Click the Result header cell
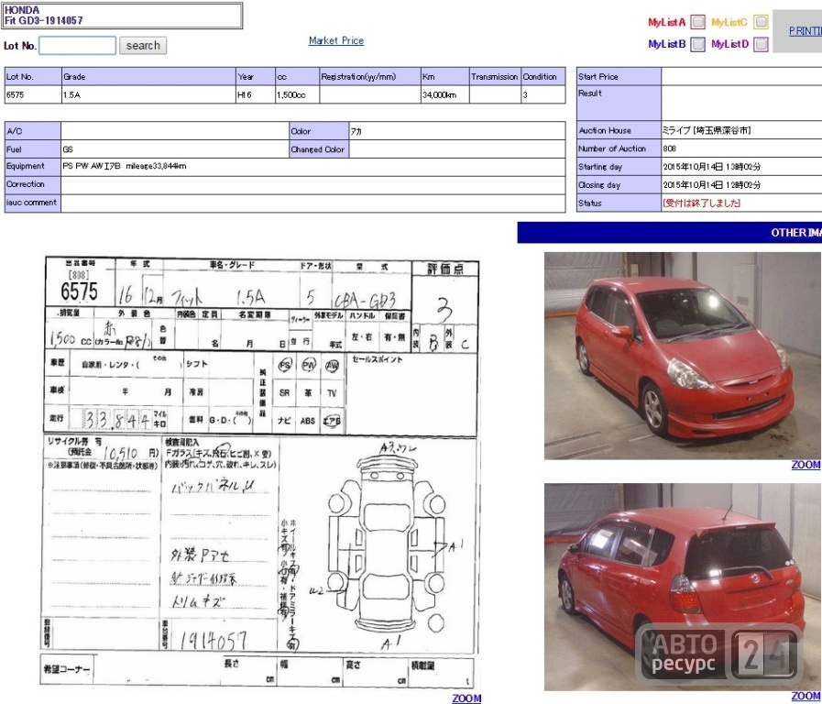The width and height of the screenshot is (822, 704). click(619, 104)
